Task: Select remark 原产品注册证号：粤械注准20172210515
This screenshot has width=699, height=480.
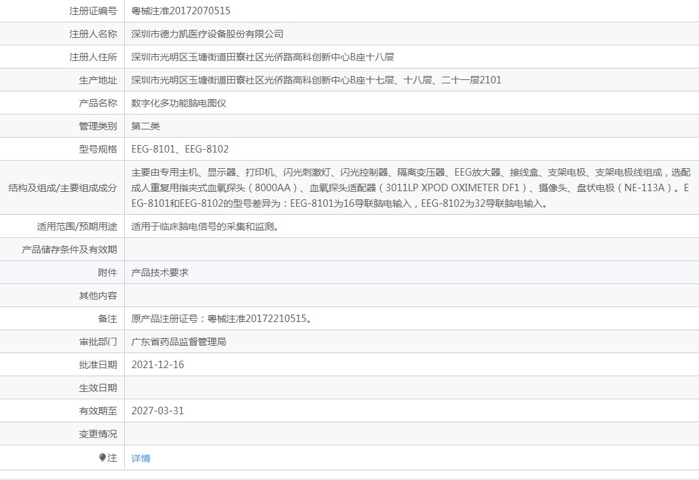Action: (221, 319)
